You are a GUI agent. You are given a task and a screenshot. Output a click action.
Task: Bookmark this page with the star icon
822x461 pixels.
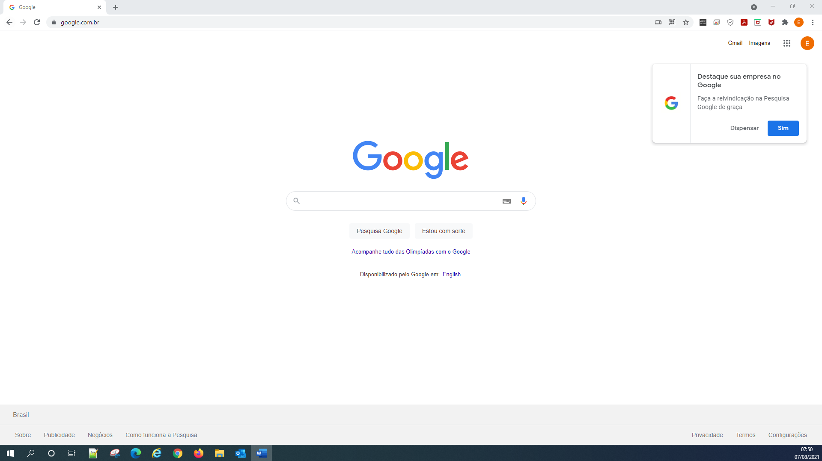click(x=686, y=22)
